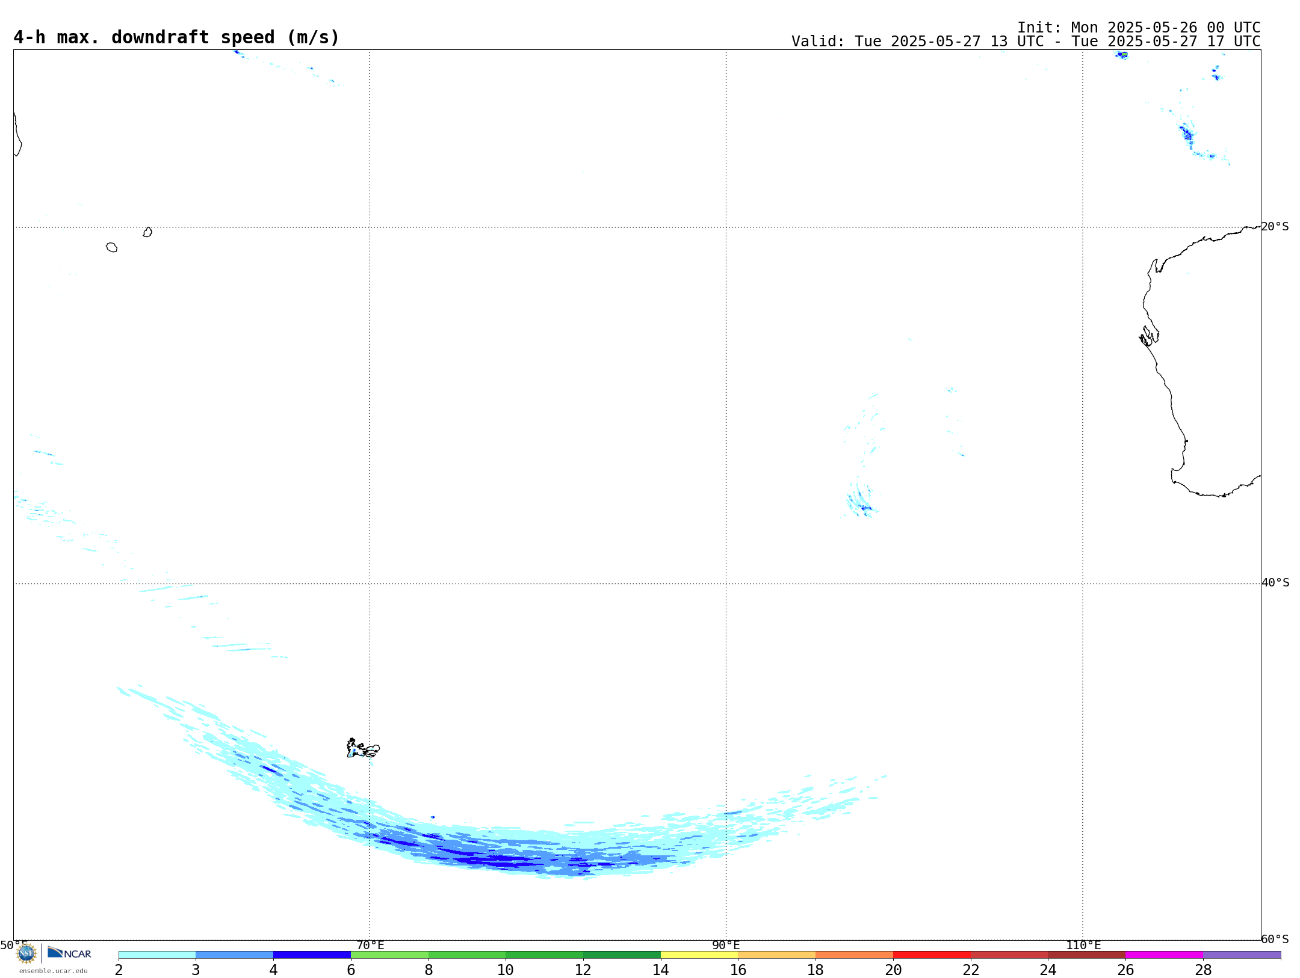Click the '4-h max. downdraft speed (m/s)' title
This screenshot has width=1300, height=978.
176,37
